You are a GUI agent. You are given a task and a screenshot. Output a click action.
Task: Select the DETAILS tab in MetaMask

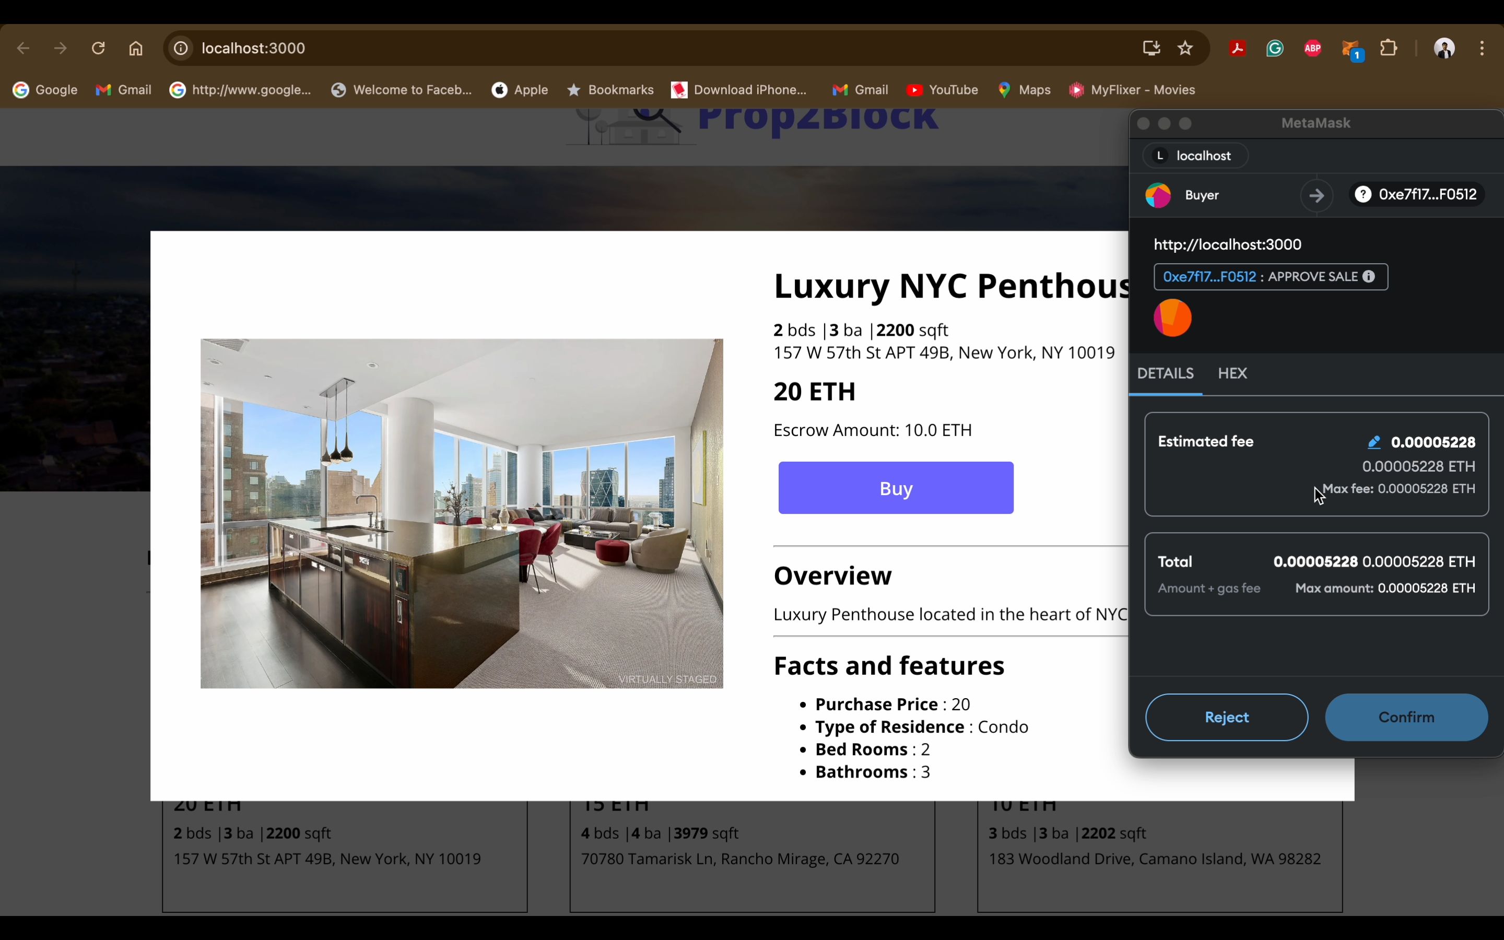click(1165, 372)
